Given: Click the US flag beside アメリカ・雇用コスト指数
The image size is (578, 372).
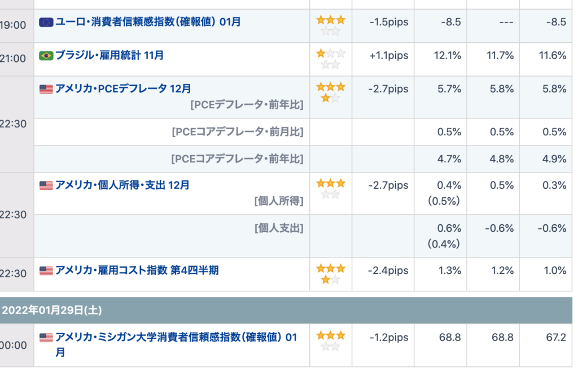Looking at the screenshot, I should 46,271.
